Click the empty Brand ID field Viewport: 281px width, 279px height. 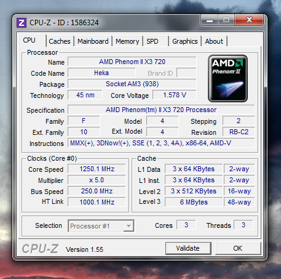(x=186, y=73)
